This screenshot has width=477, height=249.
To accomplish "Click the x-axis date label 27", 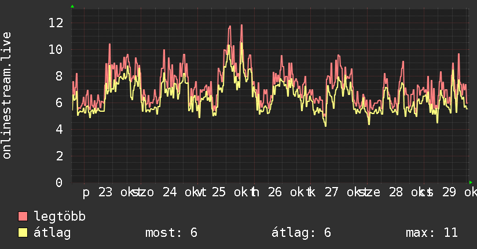I will [332, 192].
